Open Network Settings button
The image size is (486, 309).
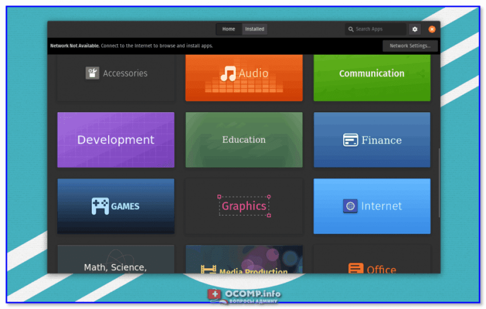coord(410,46)
